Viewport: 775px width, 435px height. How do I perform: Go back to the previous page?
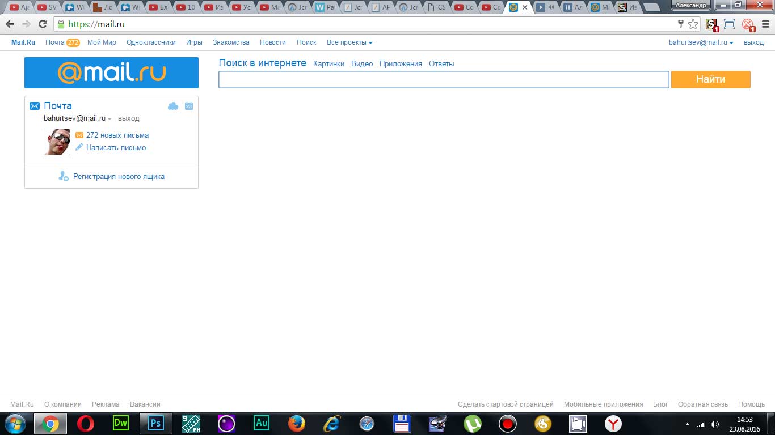(x=10, y=24)
